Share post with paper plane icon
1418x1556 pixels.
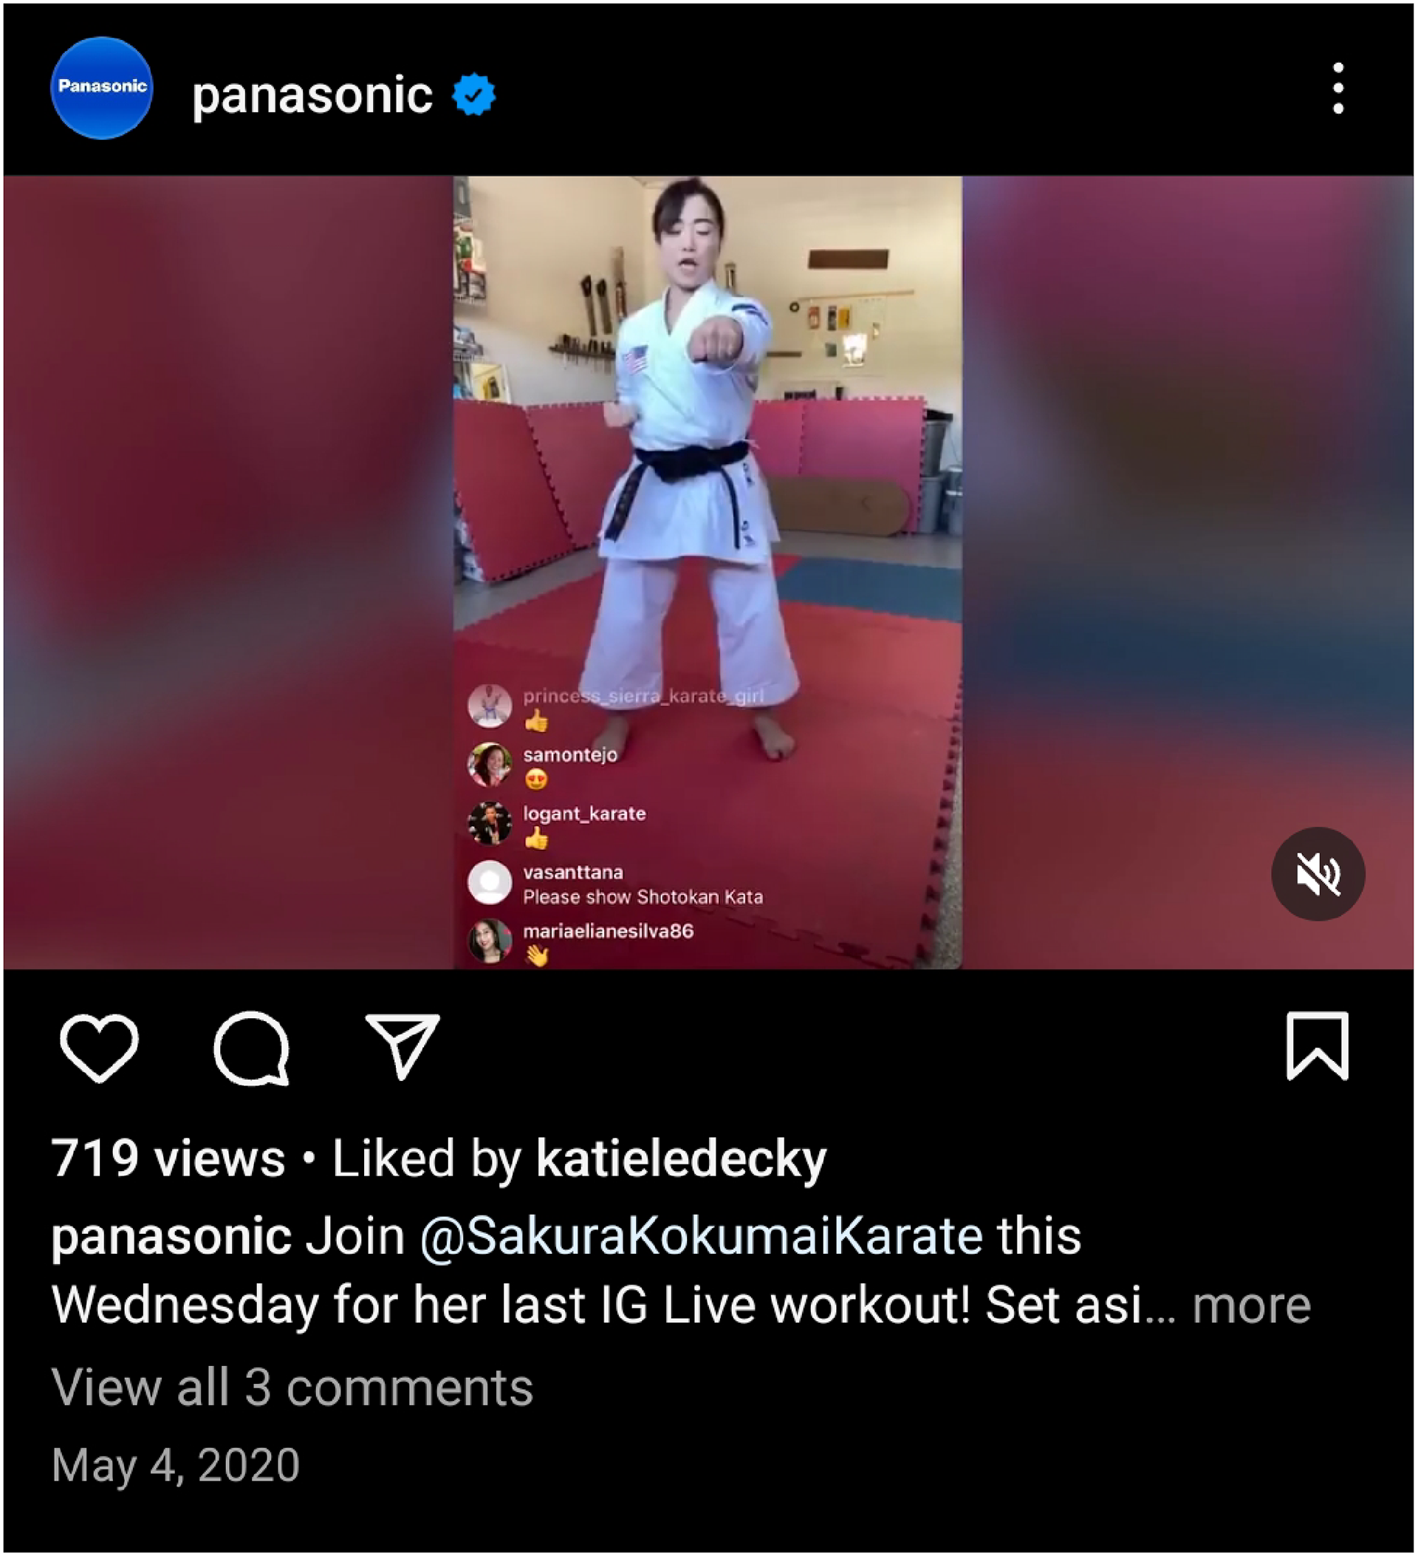pyautogui.click(x=403, y=1045)
